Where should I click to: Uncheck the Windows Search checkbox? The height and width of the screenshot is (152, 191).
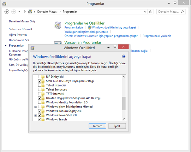tap(39, 119)
